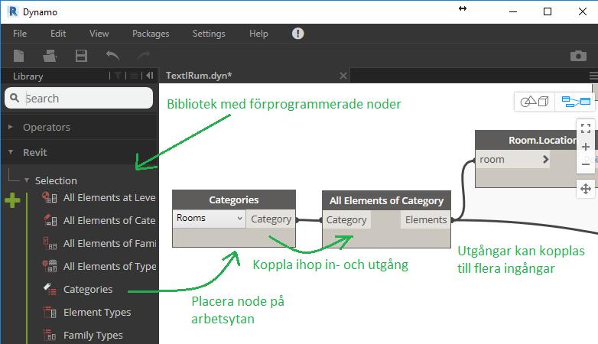The width and height of the screenshot is (598, 344).
Task: Select the Categories node title bar
Action: click(234, 200)
